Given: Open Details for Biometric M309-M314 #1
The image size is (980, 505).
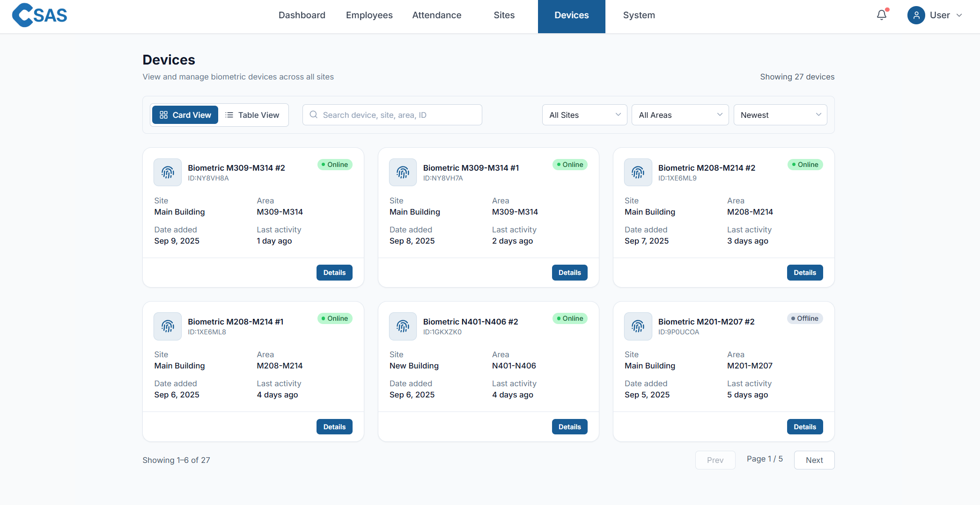Looking at the screenshot, I should tap(569, 273).
